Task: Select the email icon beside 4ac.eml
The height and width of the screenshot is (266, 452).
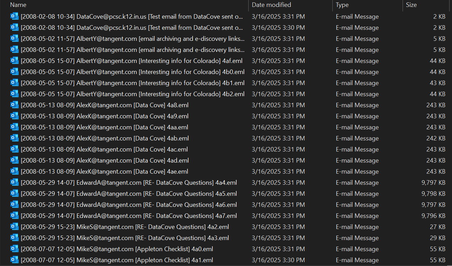Action: [15, 149]
